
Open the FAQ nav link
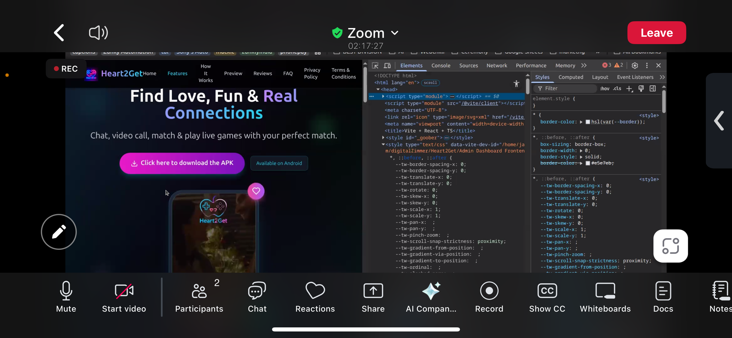[288, 73]
